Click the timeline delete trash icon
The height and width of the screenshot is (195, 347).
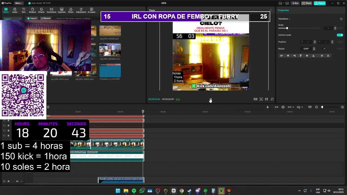click(48, 107)
